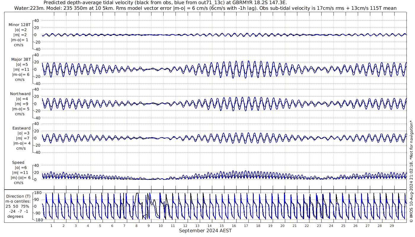Click the '|m| =11' value under Major 38T
This screenshot has height=237, width=415.
[x=21, y=69]
